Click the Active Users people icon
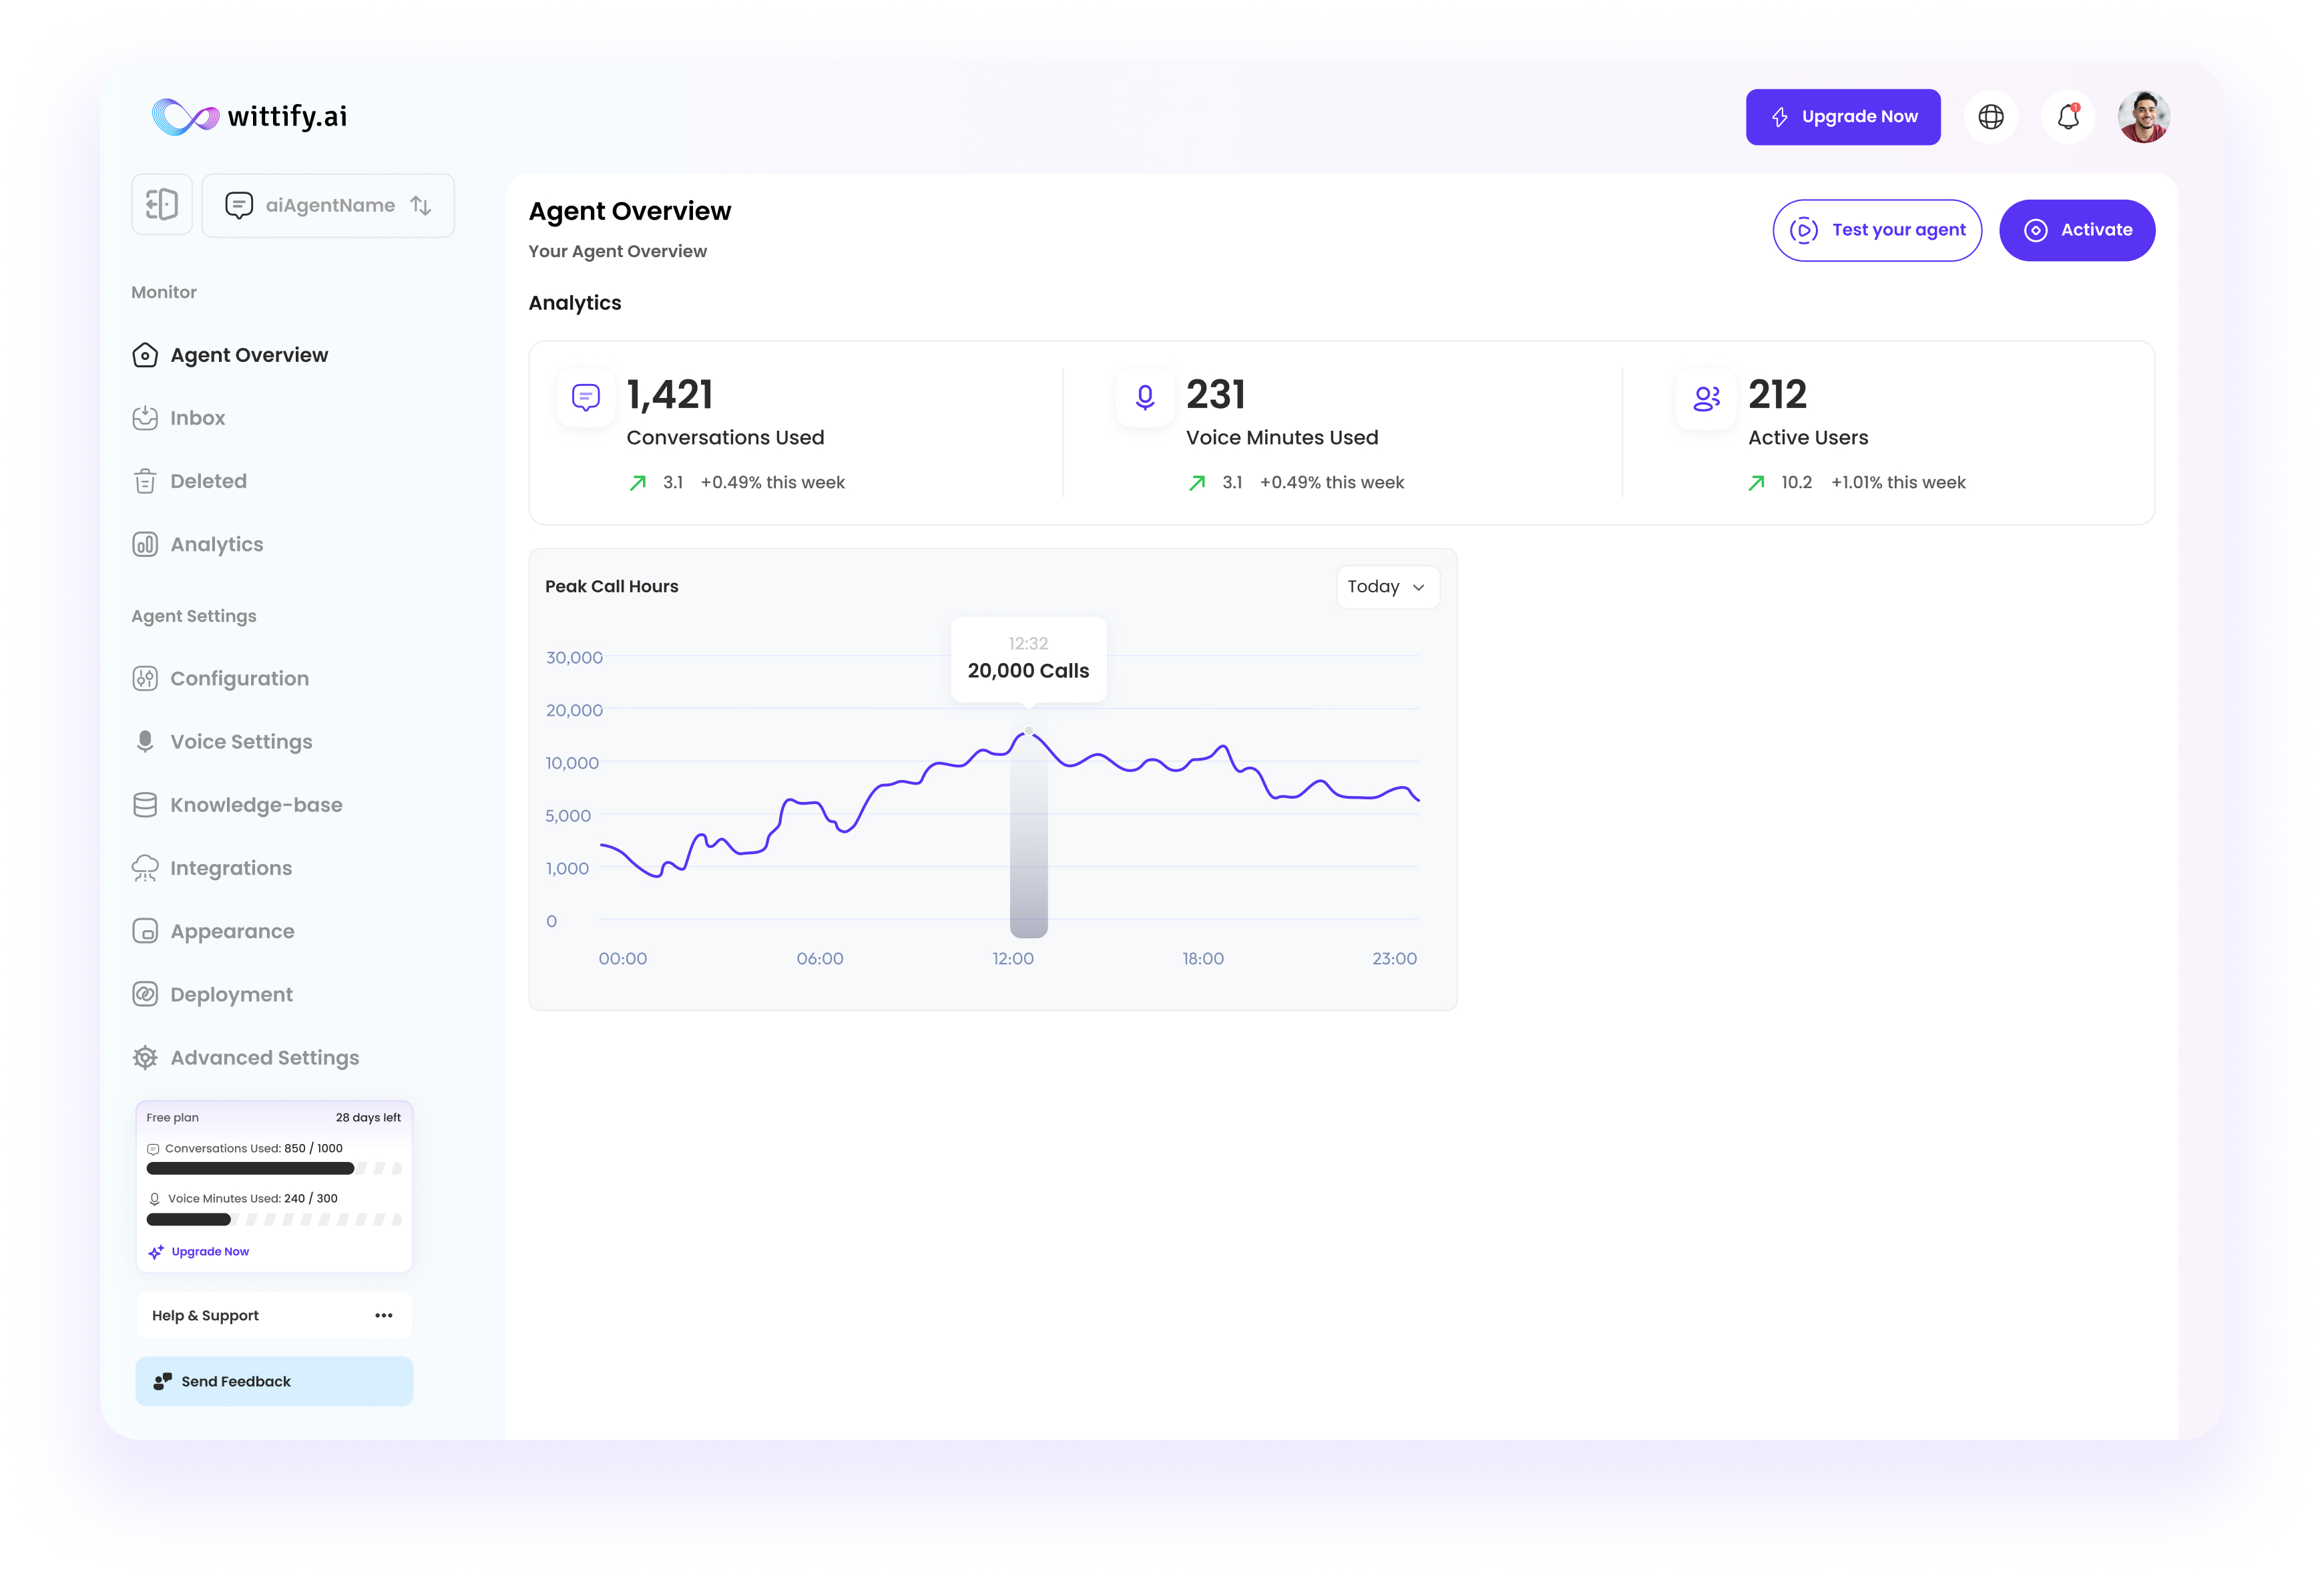2324x1580 pixels. (x=1706, y=398)
